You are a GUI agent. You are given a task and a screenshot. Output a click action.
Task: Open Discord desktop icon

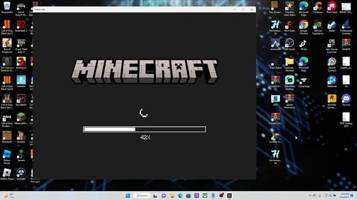pyautogui.click(x=346, y=100)
